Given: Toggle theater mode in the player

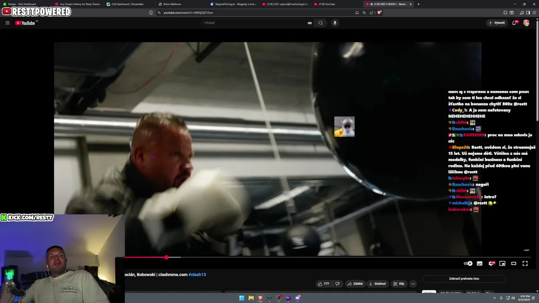Looking at the screenshot, I should (514, 263).
